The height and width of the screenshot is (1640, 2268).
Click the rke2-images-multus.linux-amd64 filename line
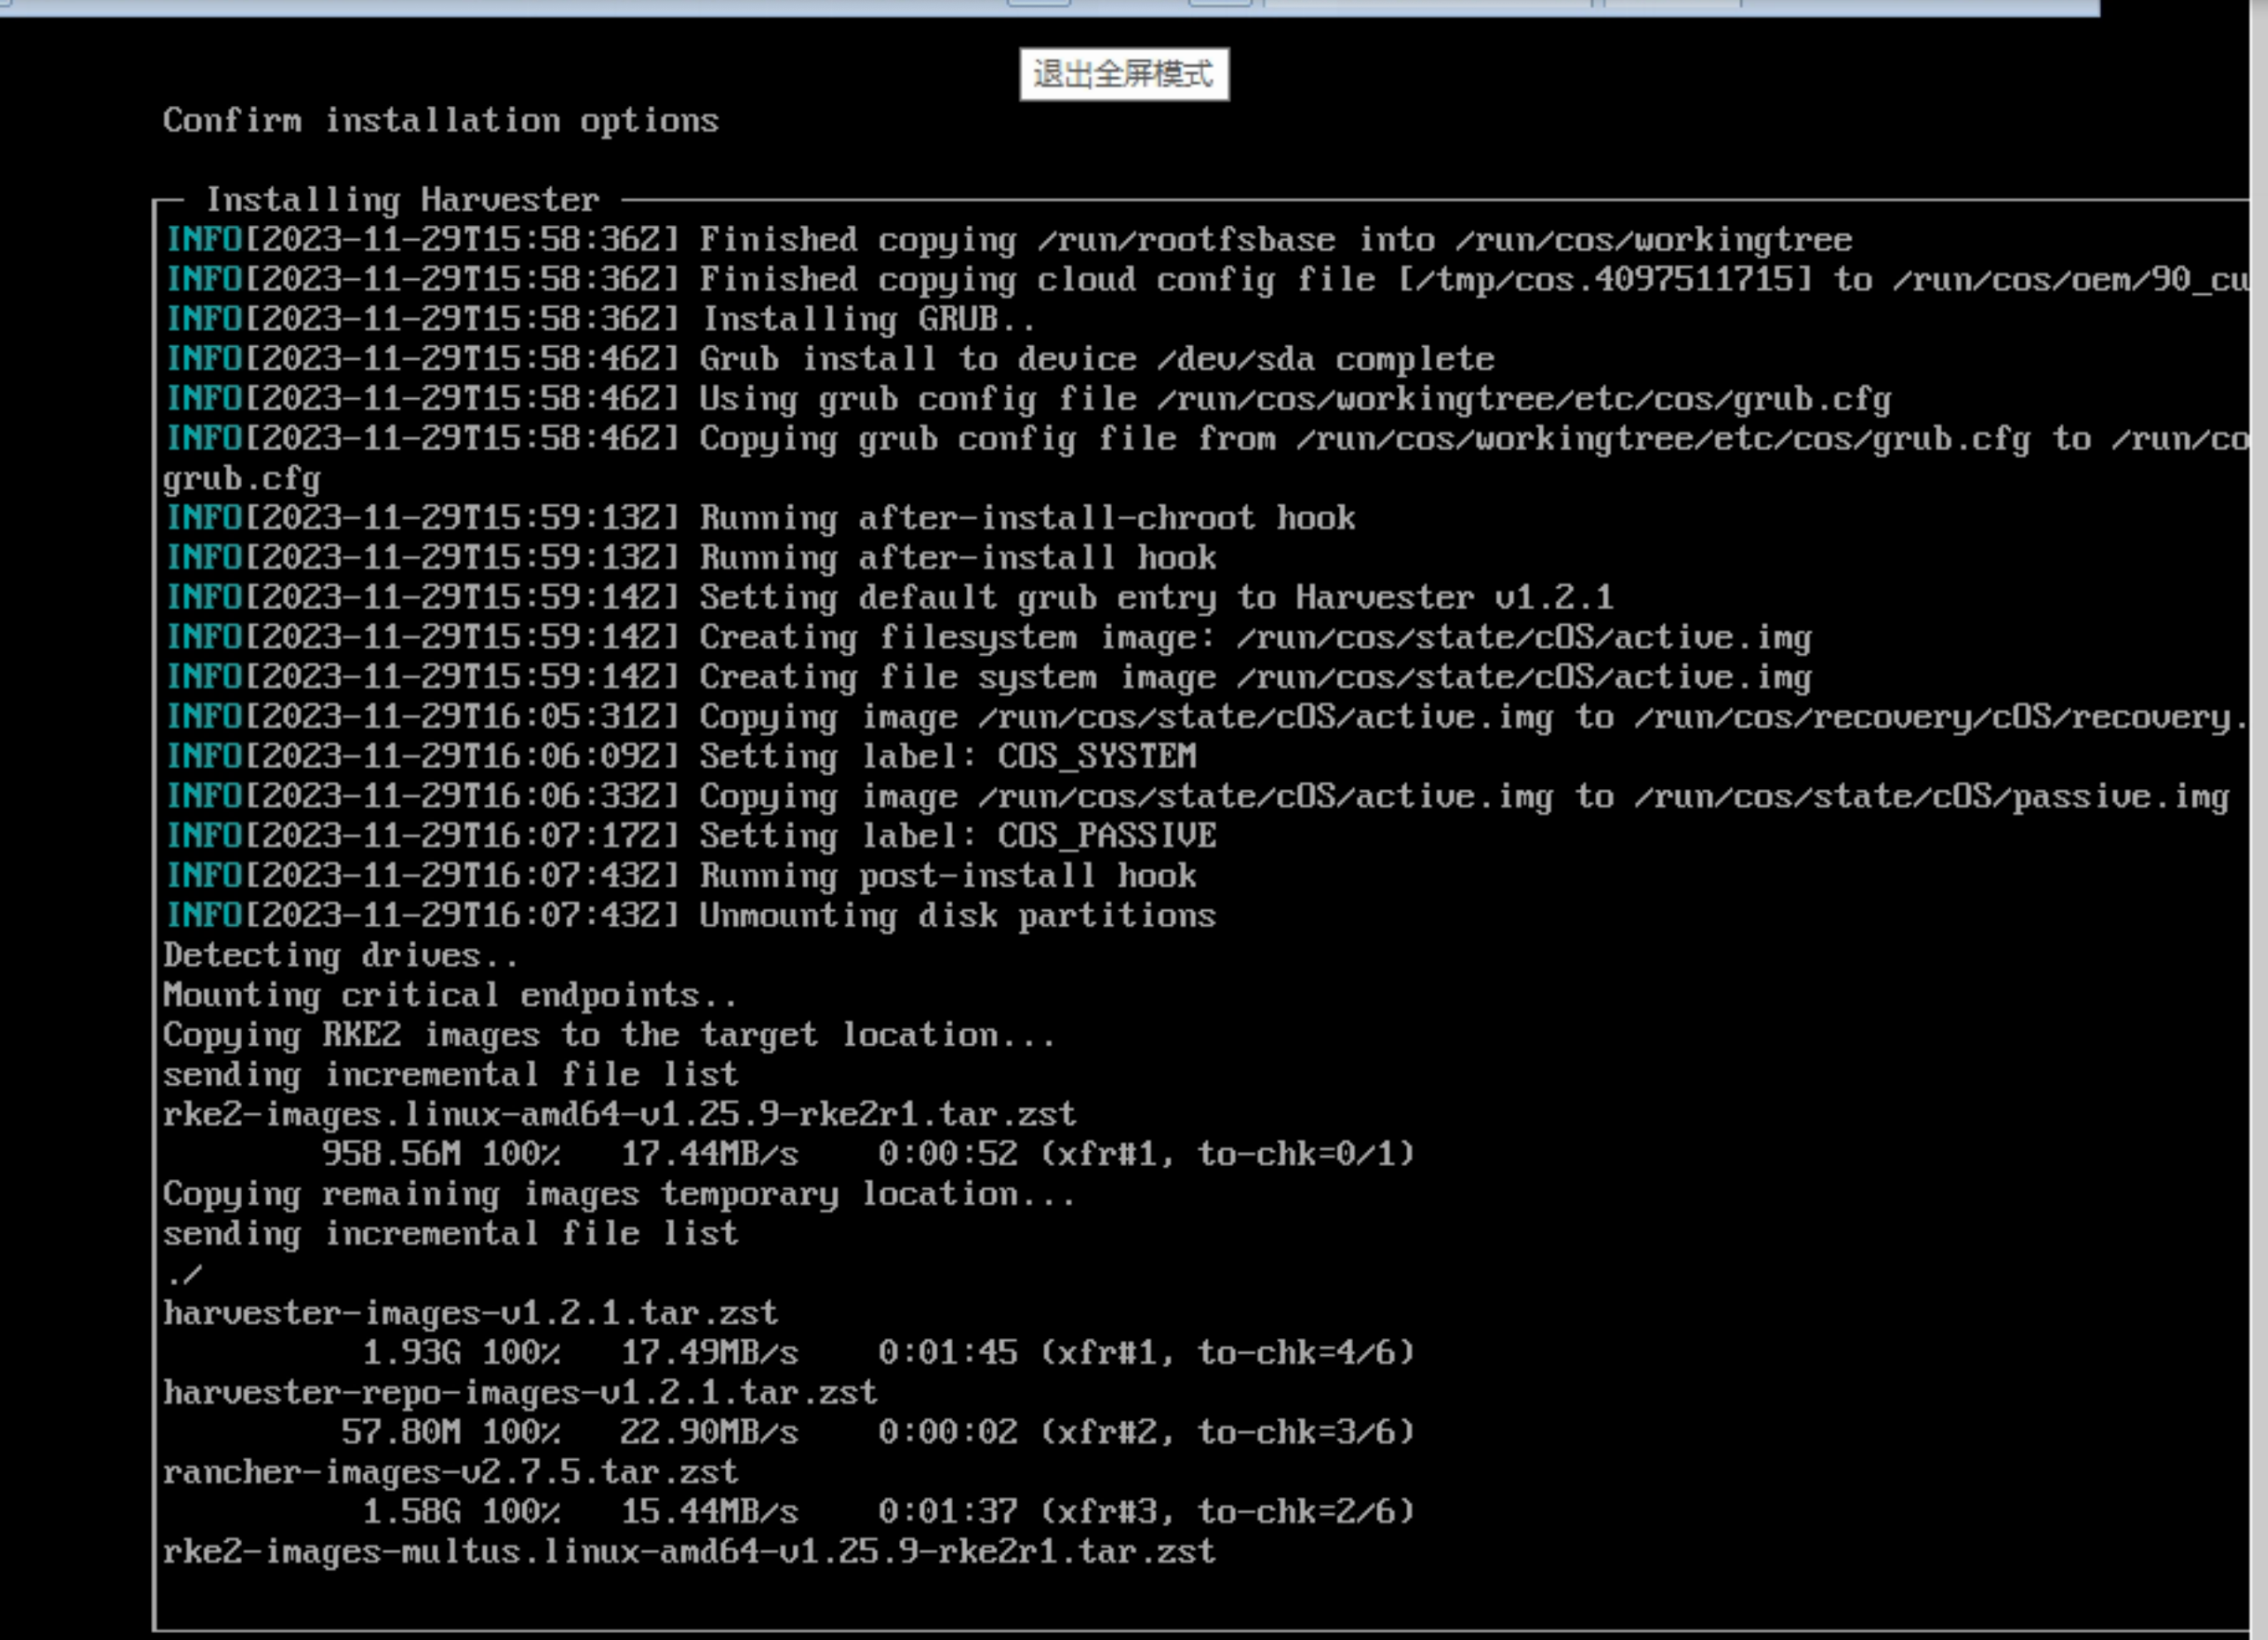click(689, 1551)
